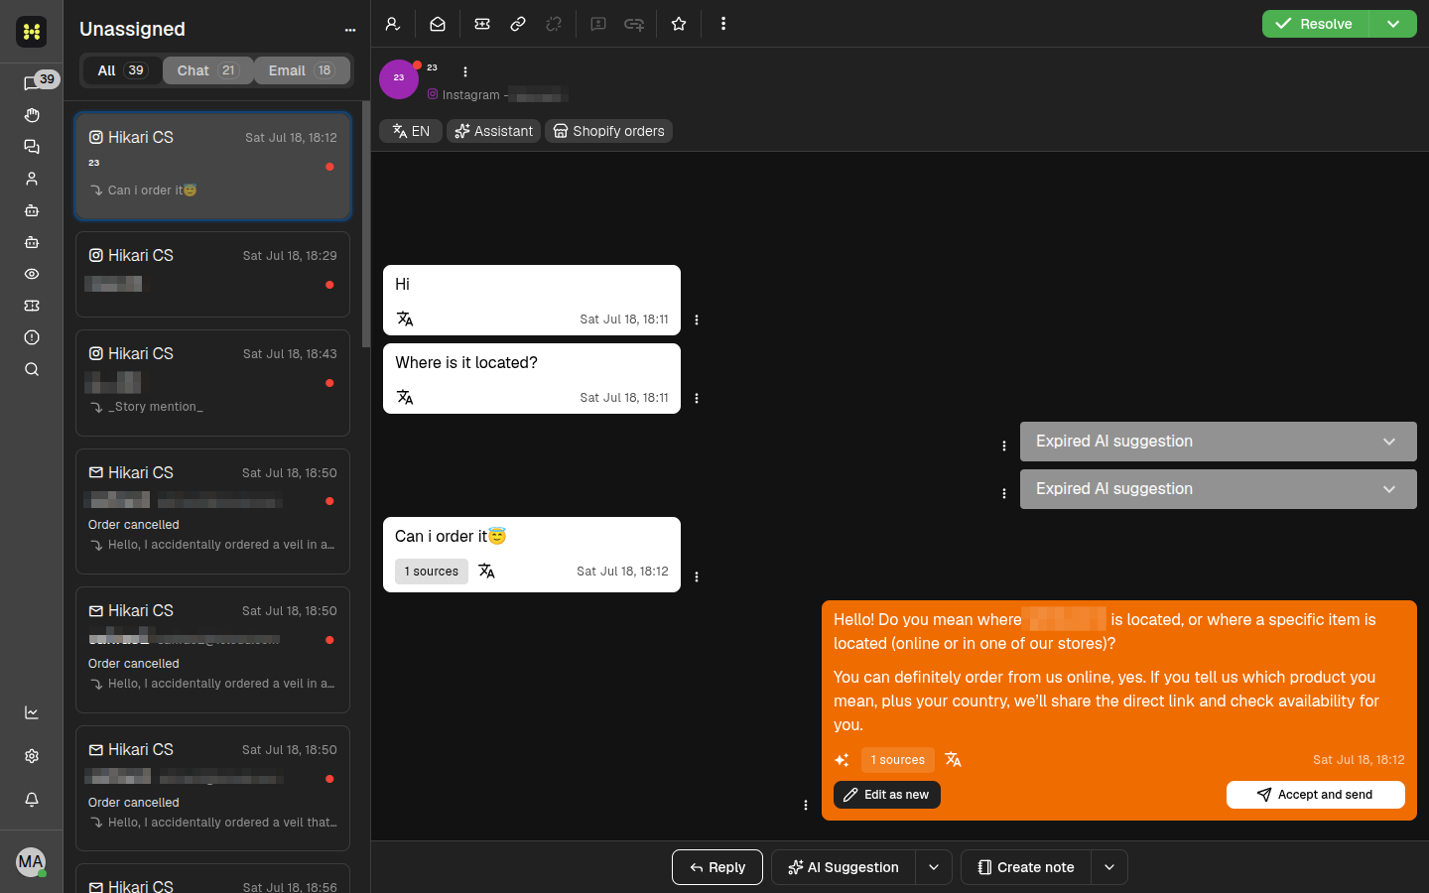The image size is (1429, 893).
Task: Click the eye icon in left sidebar
Action: tap(32, 274)
